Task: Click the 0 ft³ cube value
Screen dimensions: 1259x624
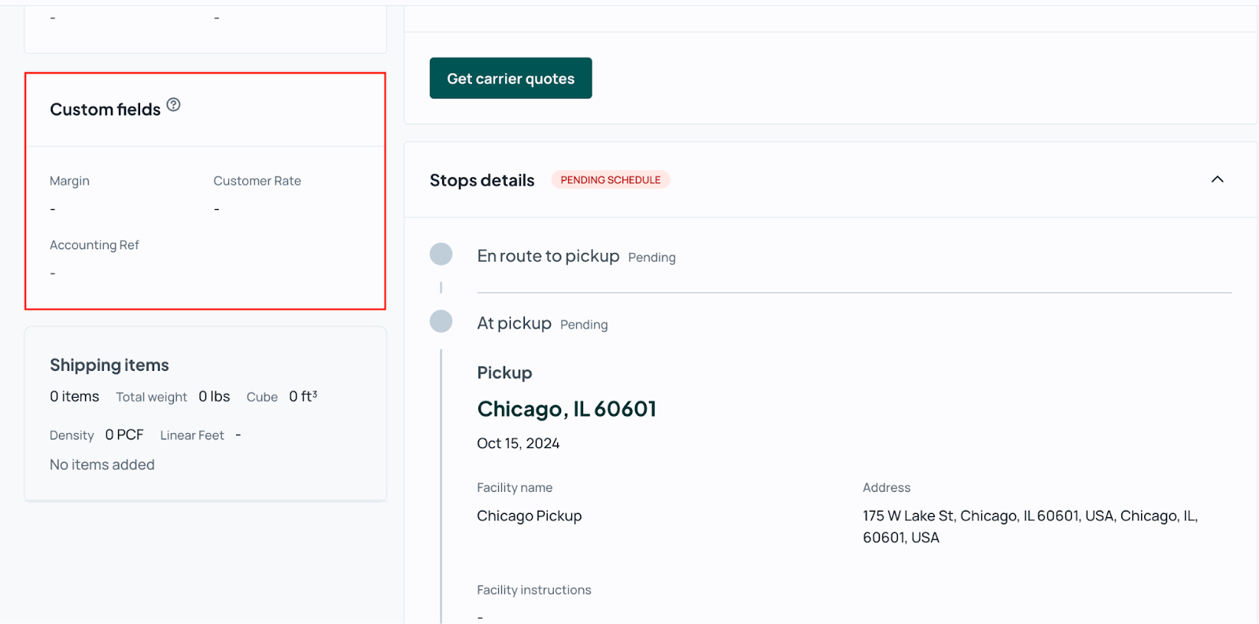Action: (x=303, y=397)
